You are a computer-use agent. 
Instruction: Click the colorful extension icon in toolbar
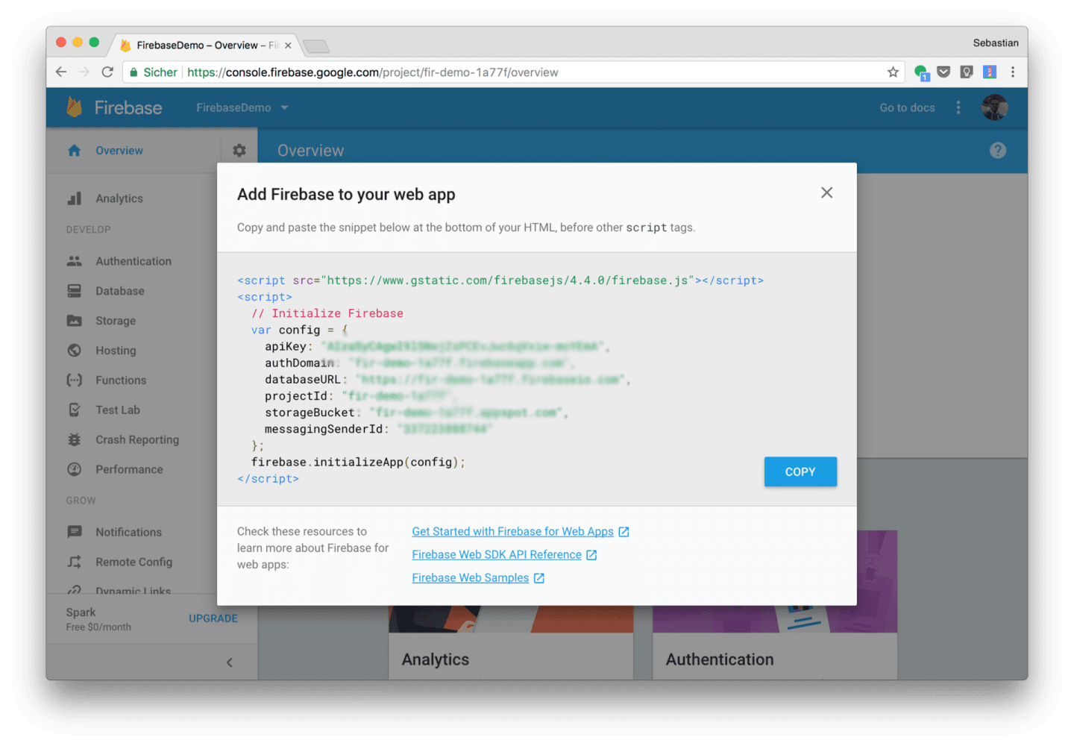[990, 72]
